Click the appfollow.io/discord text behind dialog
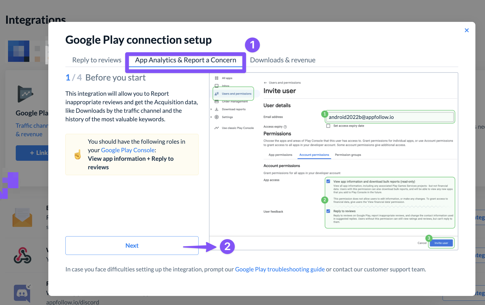This screenshot has height=305, width=485. (73, 302)
